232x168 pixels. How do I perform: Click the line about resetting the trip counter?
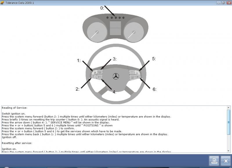(x=61, y=120)
